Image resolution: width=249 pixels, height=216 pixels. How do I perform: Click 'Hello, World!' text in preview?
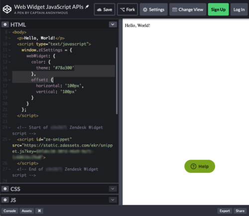[137, 25]
